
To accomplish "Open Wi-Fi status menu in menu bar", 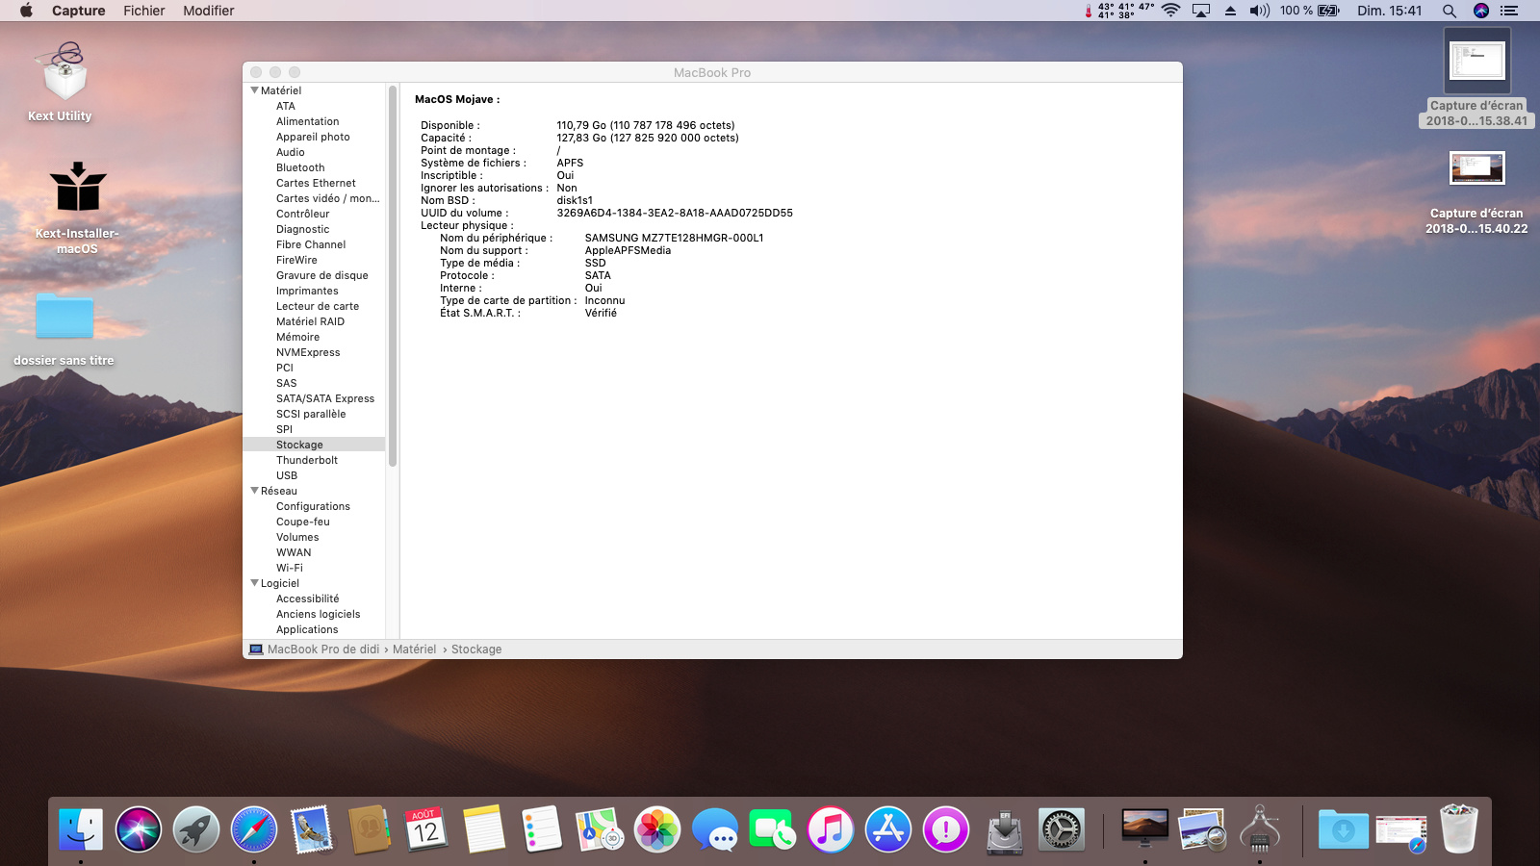I will coord(1171,11).
